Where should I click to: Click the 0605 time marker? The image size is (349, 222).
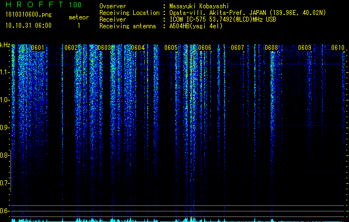171,47
